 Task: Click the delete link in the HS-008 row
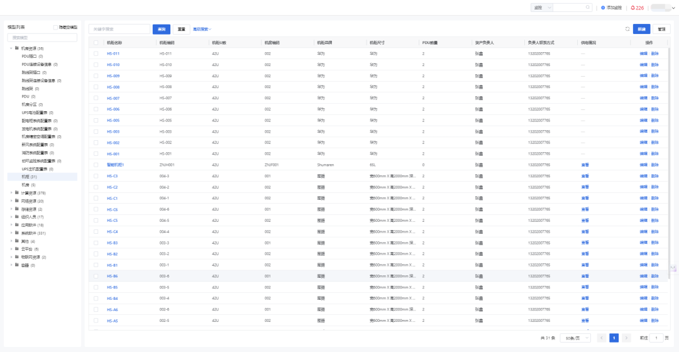[654, 87]
